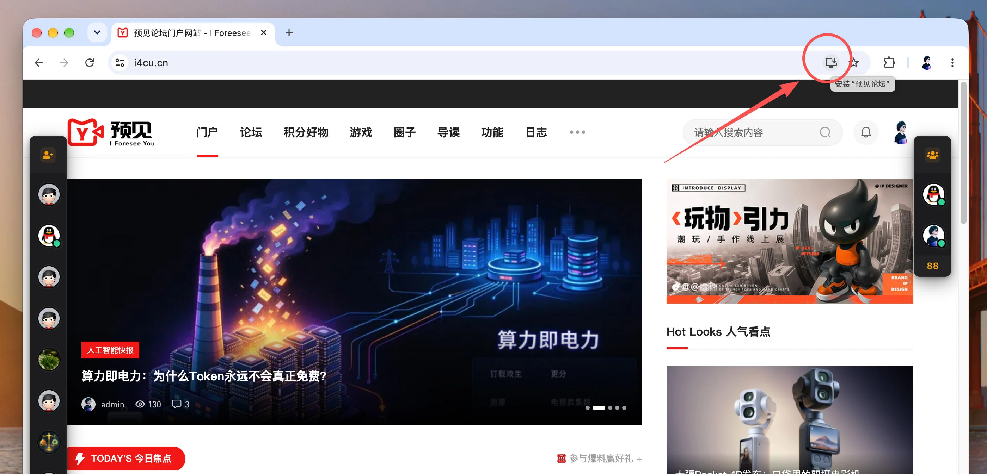Click the add-friend icon on left sidebar
The height and width of the screenshot is (474, 987).
[x=48, y=155]
